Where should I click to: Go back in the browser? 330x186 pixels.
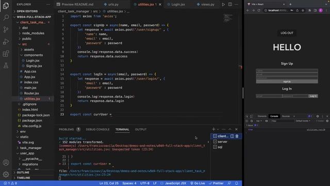click(x=248, y=10)
